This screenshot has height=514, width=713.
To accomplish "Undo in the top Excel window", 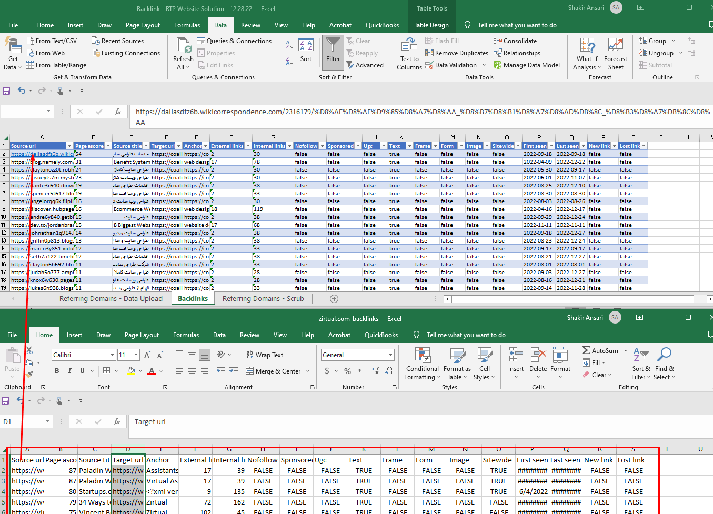I will (21, 91).
